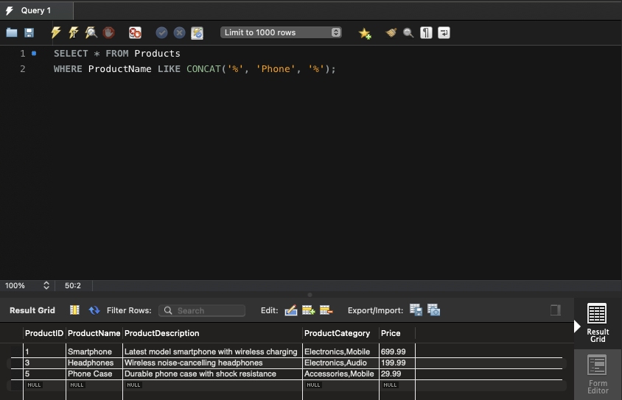
Task: Switch to the Query 1 tab
Action: click(x=37, y=10)
